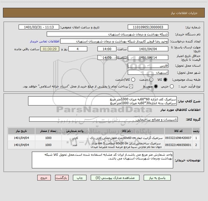Select the کالا radio button

click(x=165, y=80)
